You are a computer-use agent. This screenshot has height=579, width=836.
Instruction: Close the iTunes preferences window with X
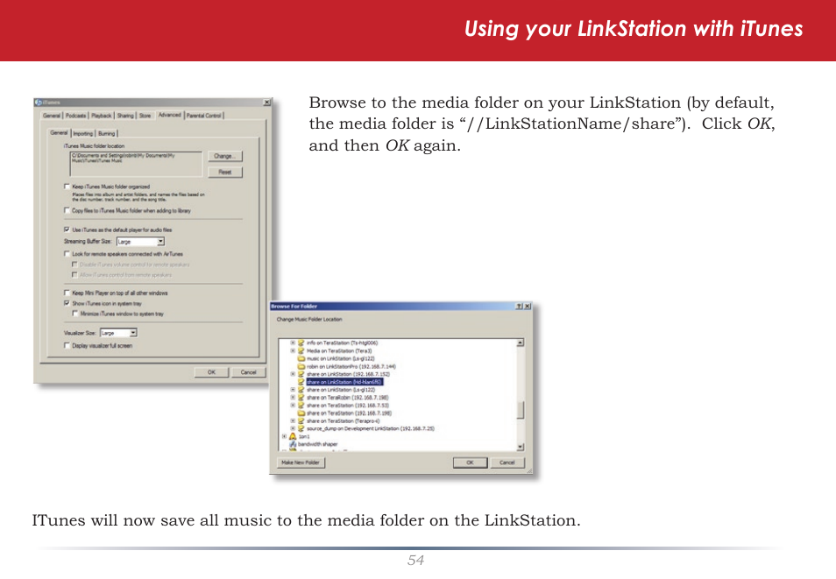[266, 102]
